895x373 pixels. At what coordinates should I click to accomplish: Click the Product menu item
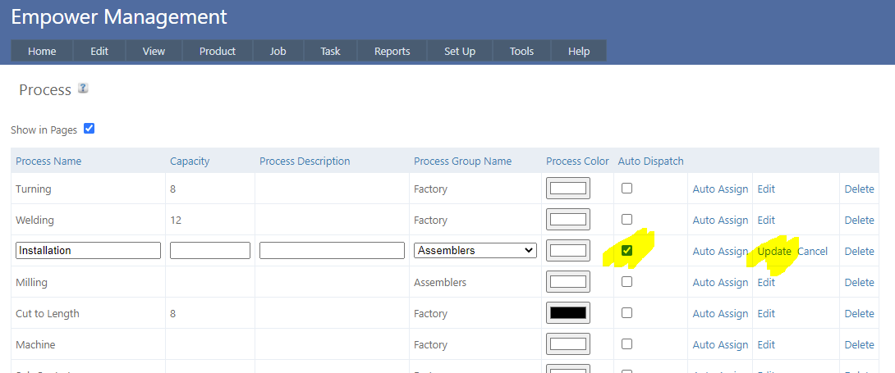(x=218, y=51)
